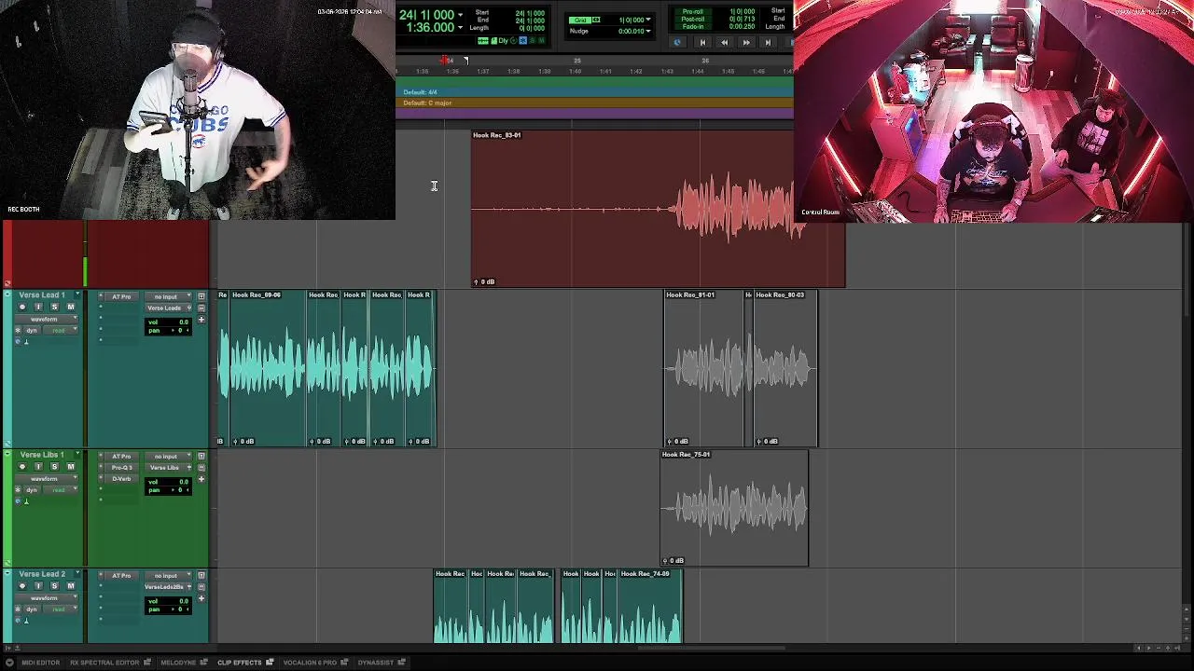1194x671 pixels.
Task: Undock the DynAssist window icon
Action: point(402,663)
